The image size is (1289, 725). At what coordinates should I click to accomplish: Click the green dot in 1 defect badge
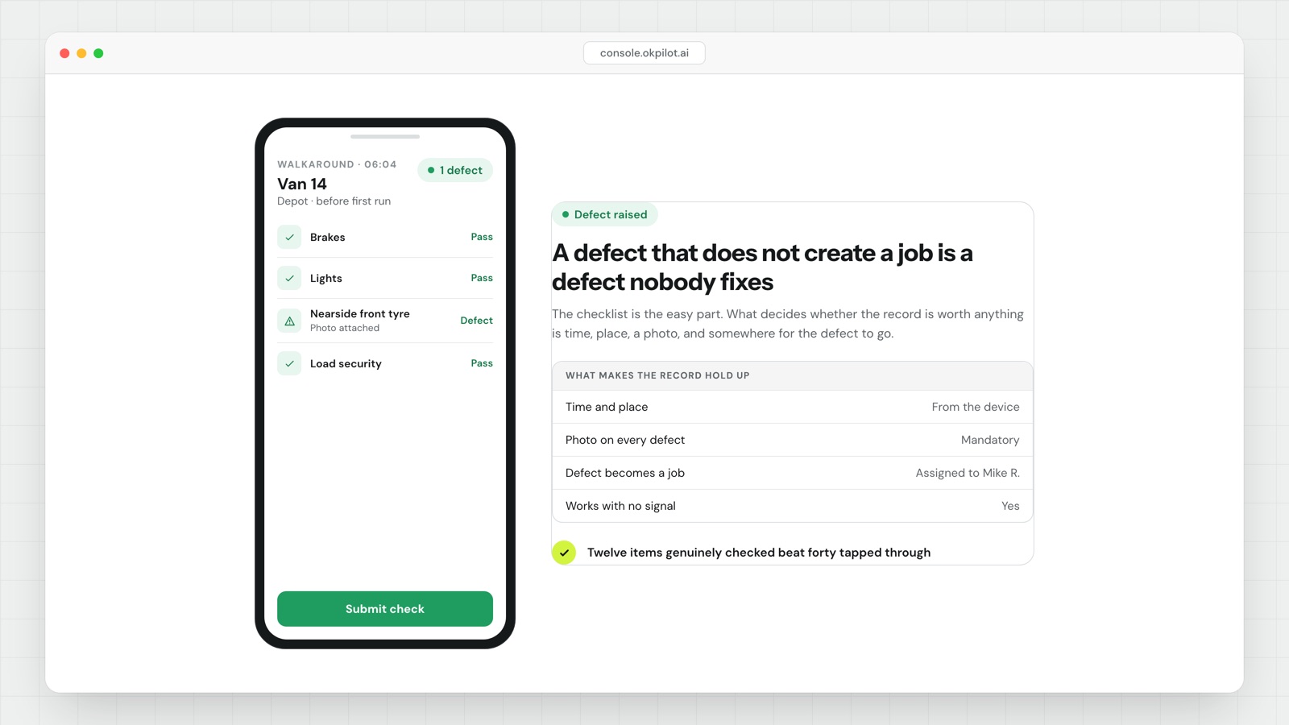click(x=431, y=170)
